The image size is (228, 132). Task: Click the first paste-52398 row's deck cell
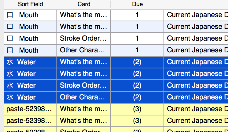point(196,109)
